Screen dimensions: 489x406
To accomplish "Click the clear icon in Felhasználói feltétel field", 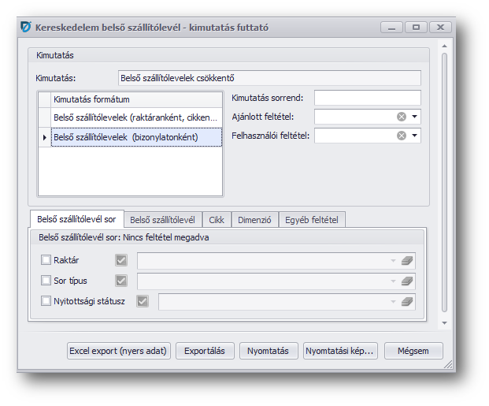I will pyautogui.click(x=402, y=136).
